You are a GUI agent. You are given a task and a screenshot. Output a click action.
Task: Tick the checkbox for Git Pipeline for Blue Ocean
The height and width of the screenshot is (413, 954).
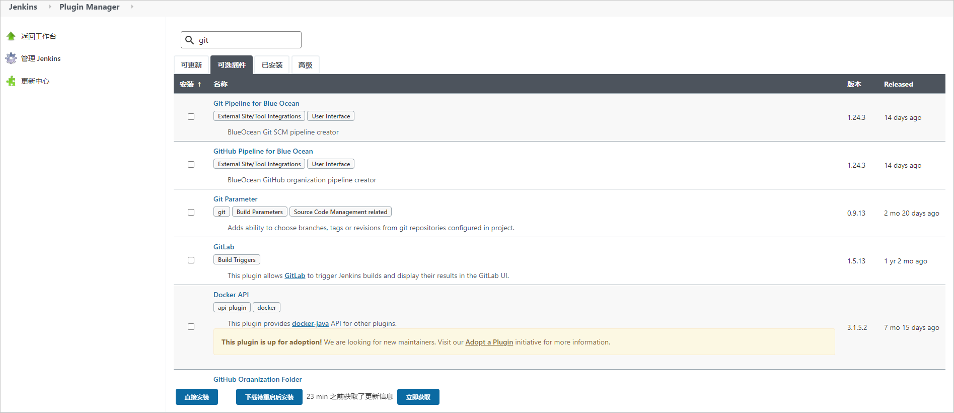191,117
